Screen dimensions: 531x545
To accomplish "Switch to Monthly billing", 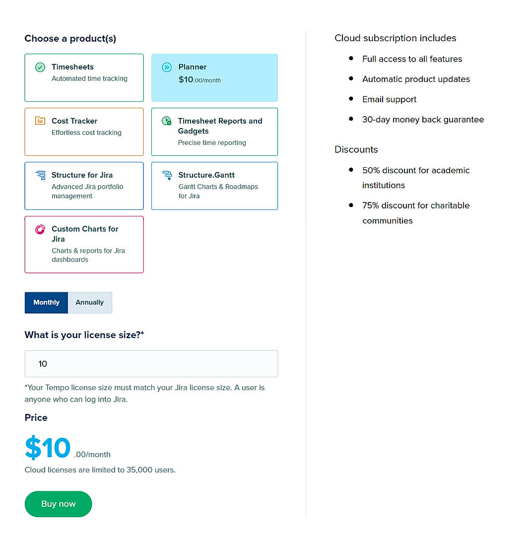I will click(46, 302).
